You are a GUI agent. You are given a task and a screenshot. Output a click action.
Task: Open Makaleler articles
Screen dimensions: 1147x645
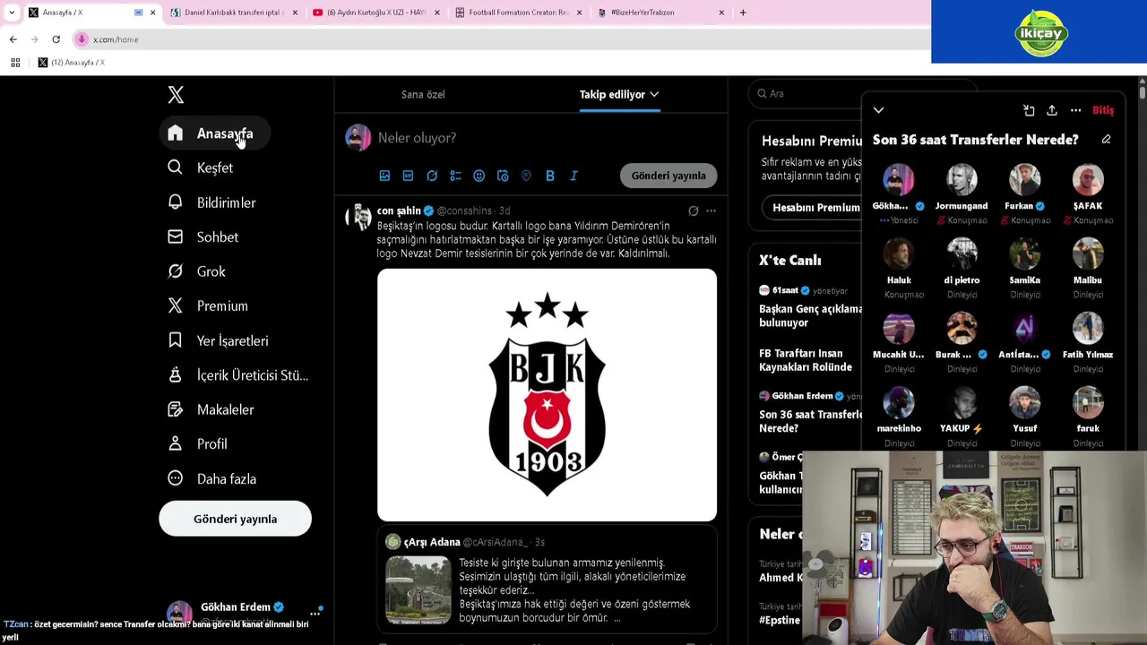pyautogui.click(x=211, y=409)
